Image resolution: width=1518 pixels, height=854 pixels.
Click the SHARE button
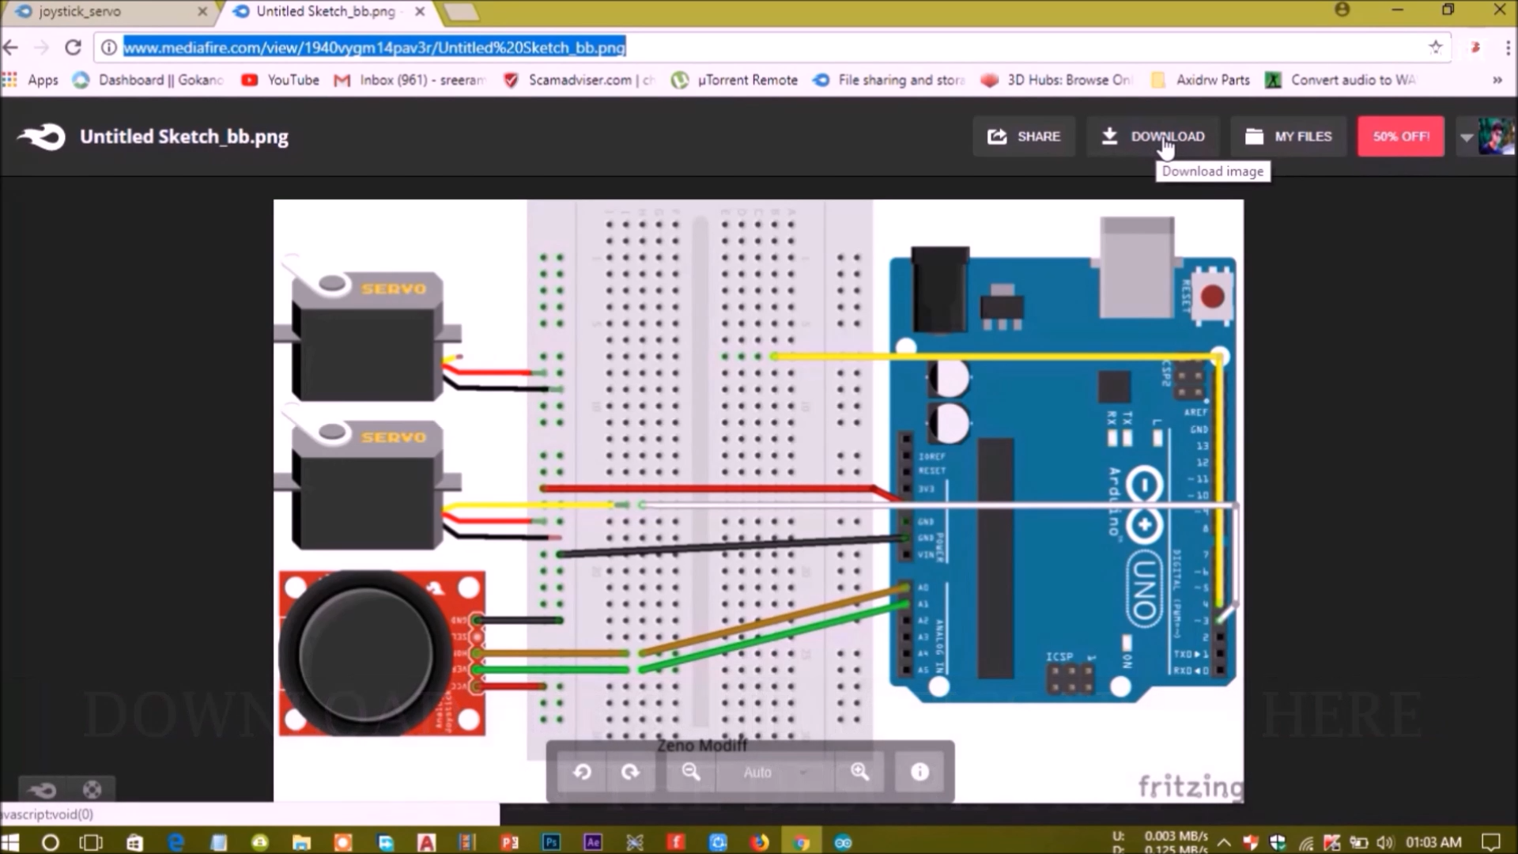pyautogui.click(x=1024, y=136)
